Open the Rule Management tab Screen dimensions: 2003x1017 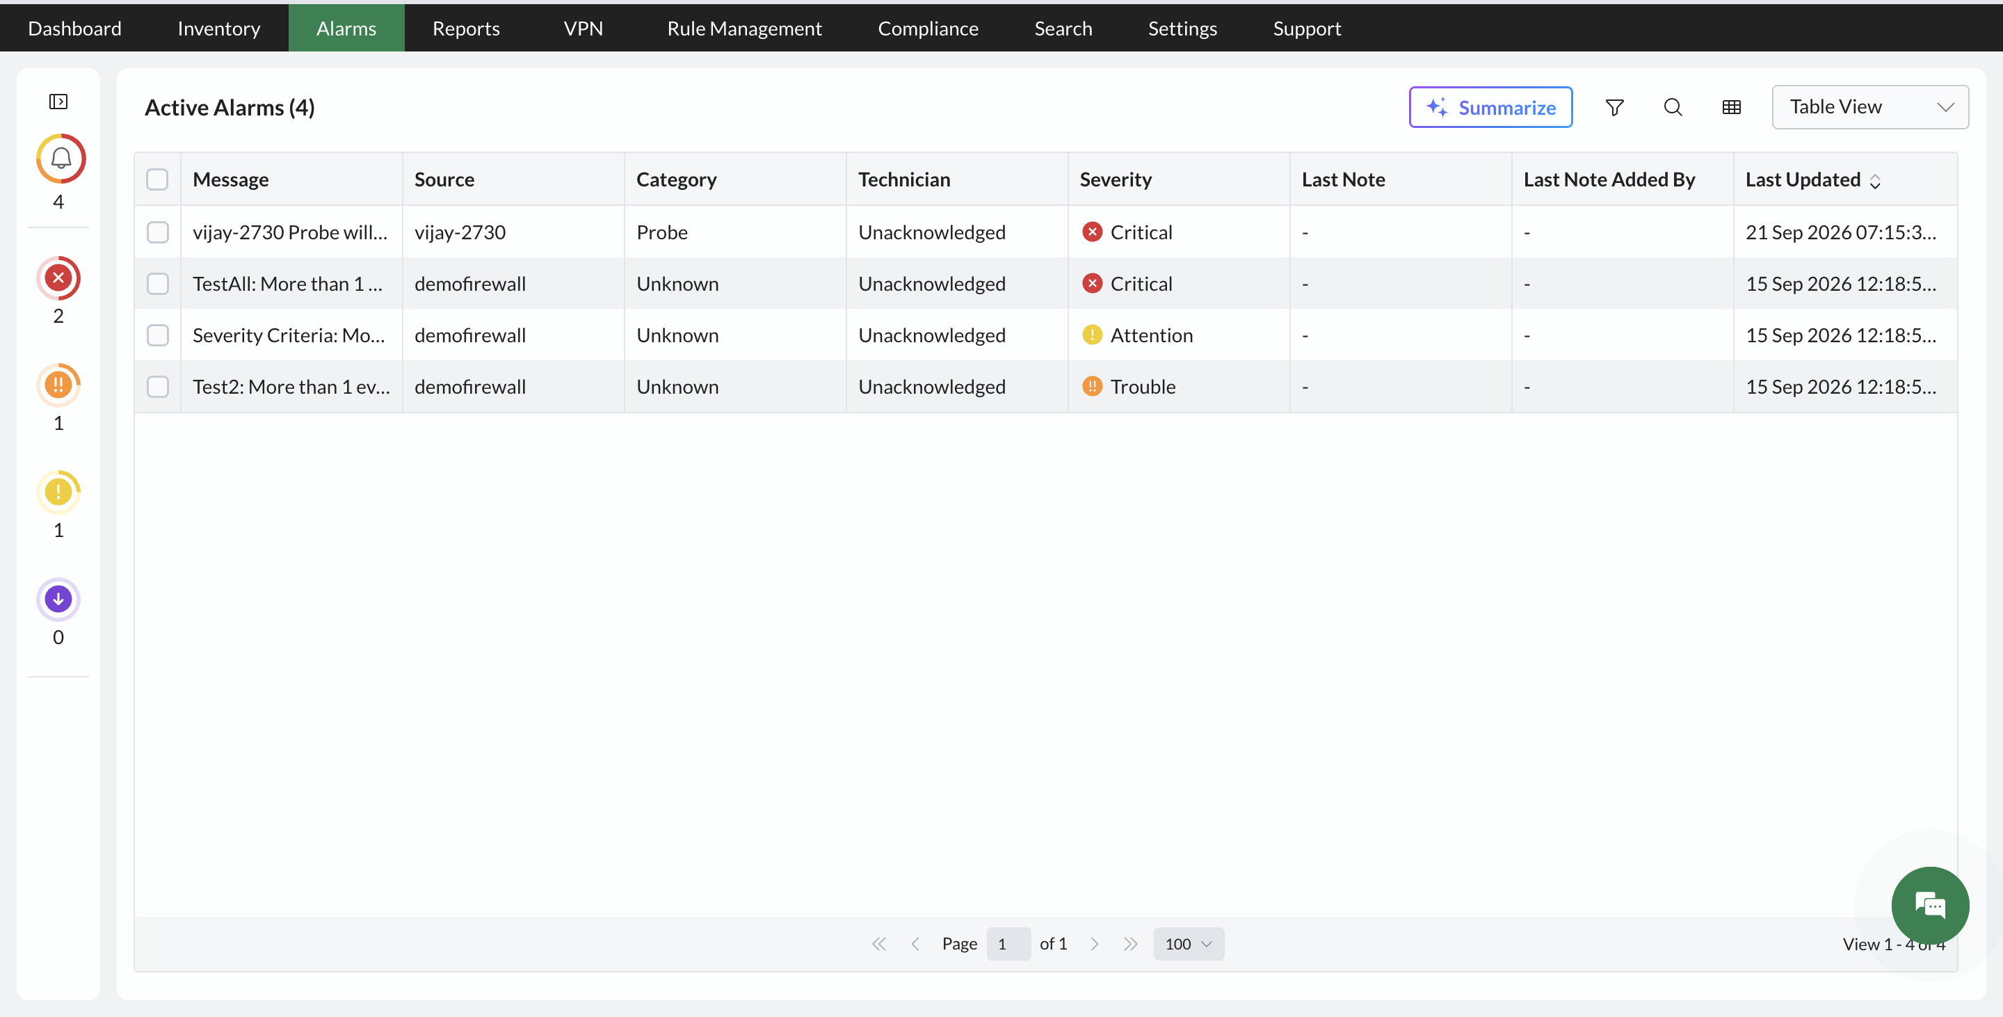coord(744,28)
